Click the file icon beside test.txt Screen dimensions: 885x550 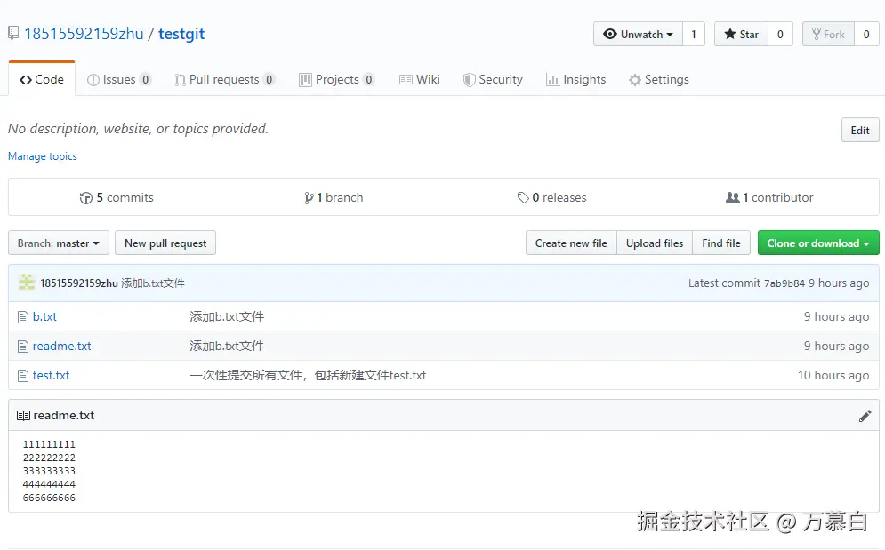(x=23, y=376)
